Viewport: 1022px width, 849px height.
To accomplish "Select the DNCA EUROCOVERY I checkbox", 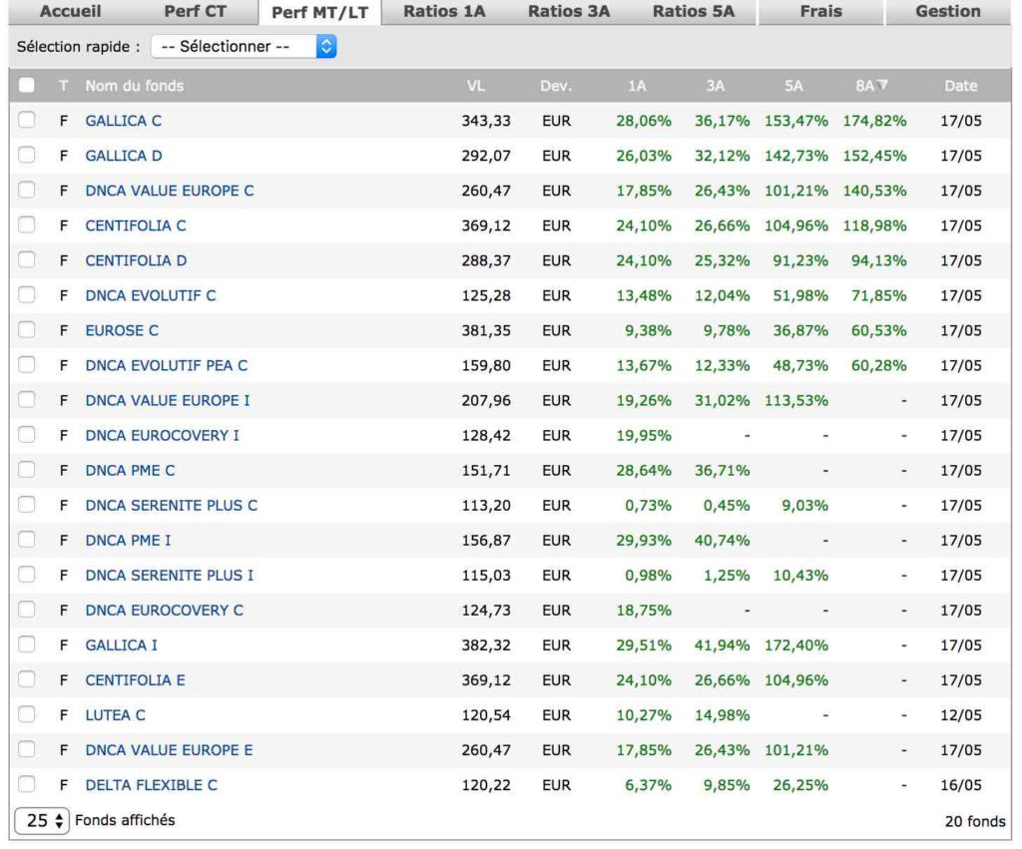I will 27,435.
